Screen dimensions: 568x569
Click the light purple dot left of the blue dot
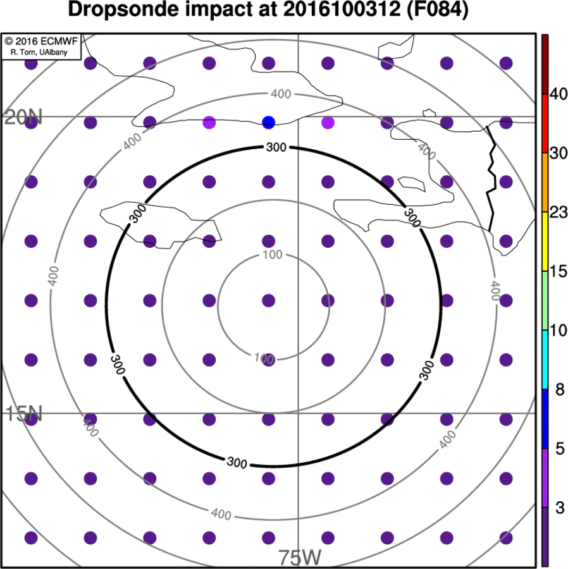[209, 123]
